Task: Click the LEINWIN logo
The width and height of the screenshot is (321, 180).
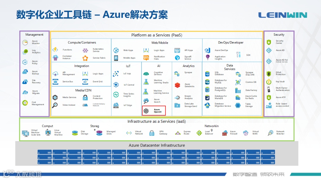Action: click(283, 15)
